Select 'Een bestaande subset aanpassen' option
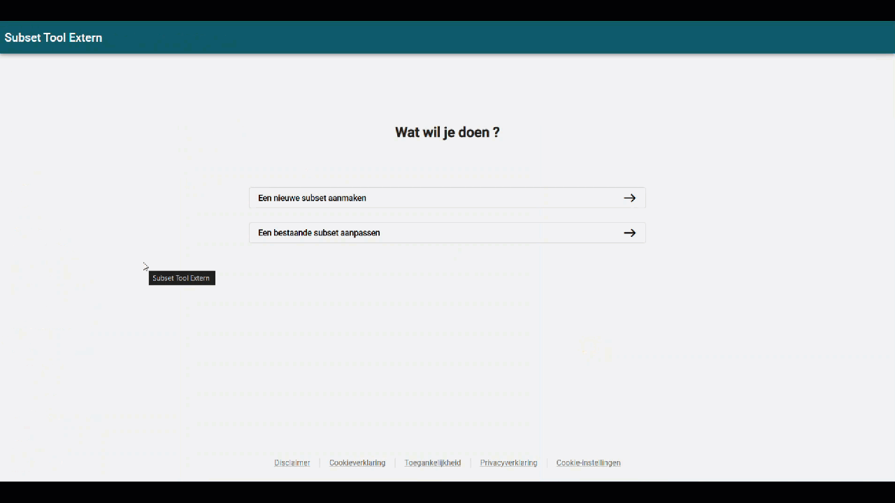Image resolution: width=895 pixels, height=503 pixels. (447, 233)
